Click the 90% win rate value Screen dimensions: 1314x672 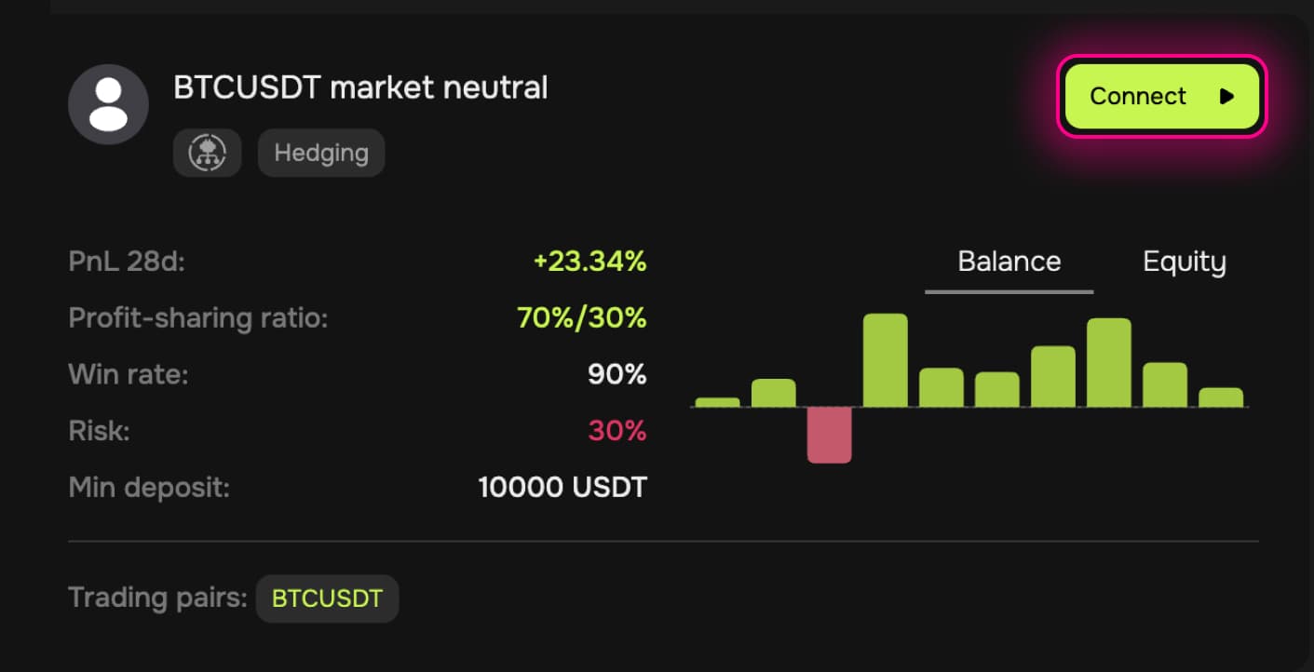[x=617, y=375]
